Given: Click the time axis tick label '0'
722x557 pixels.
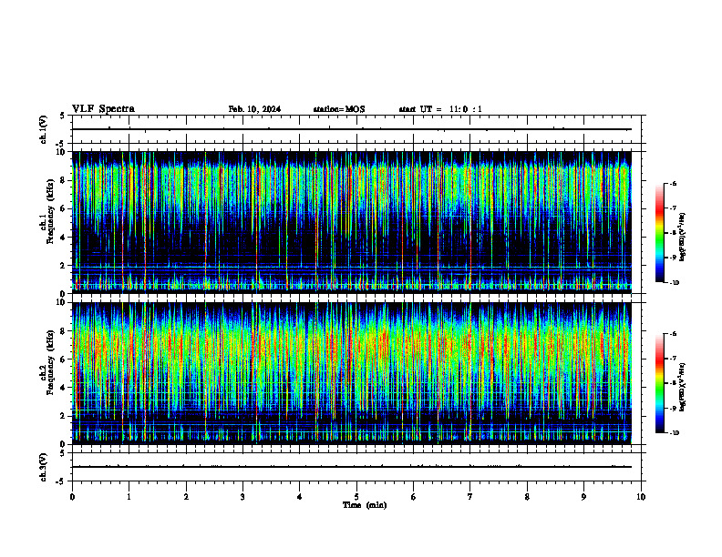Looking at the screenshot, I should 72,497.
